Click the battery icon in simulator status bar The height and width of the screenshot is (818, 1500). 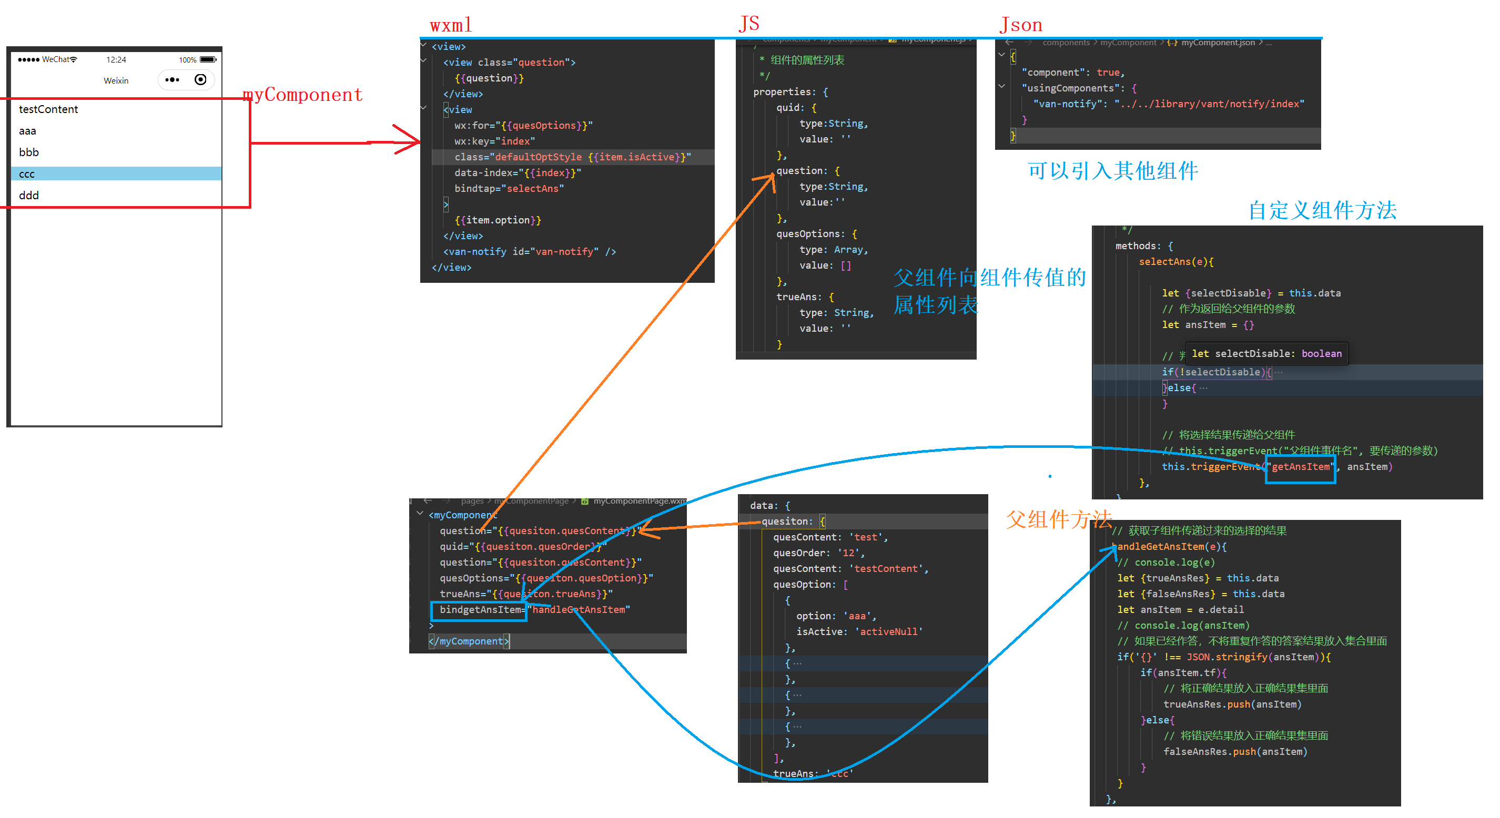click(x=207, y=59)
